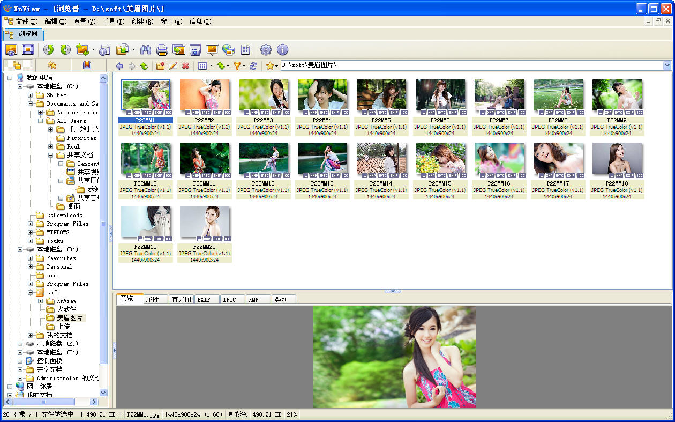Select the XnView folder under soft
Image resolution: width=675 pixels, height=422 pixels.
point(66,301)
